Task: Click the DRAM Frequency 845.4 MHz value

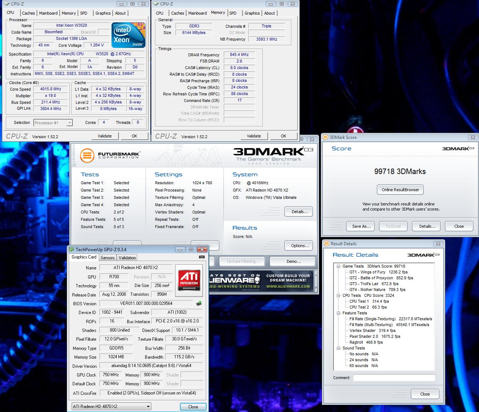Action: point(239,54)
